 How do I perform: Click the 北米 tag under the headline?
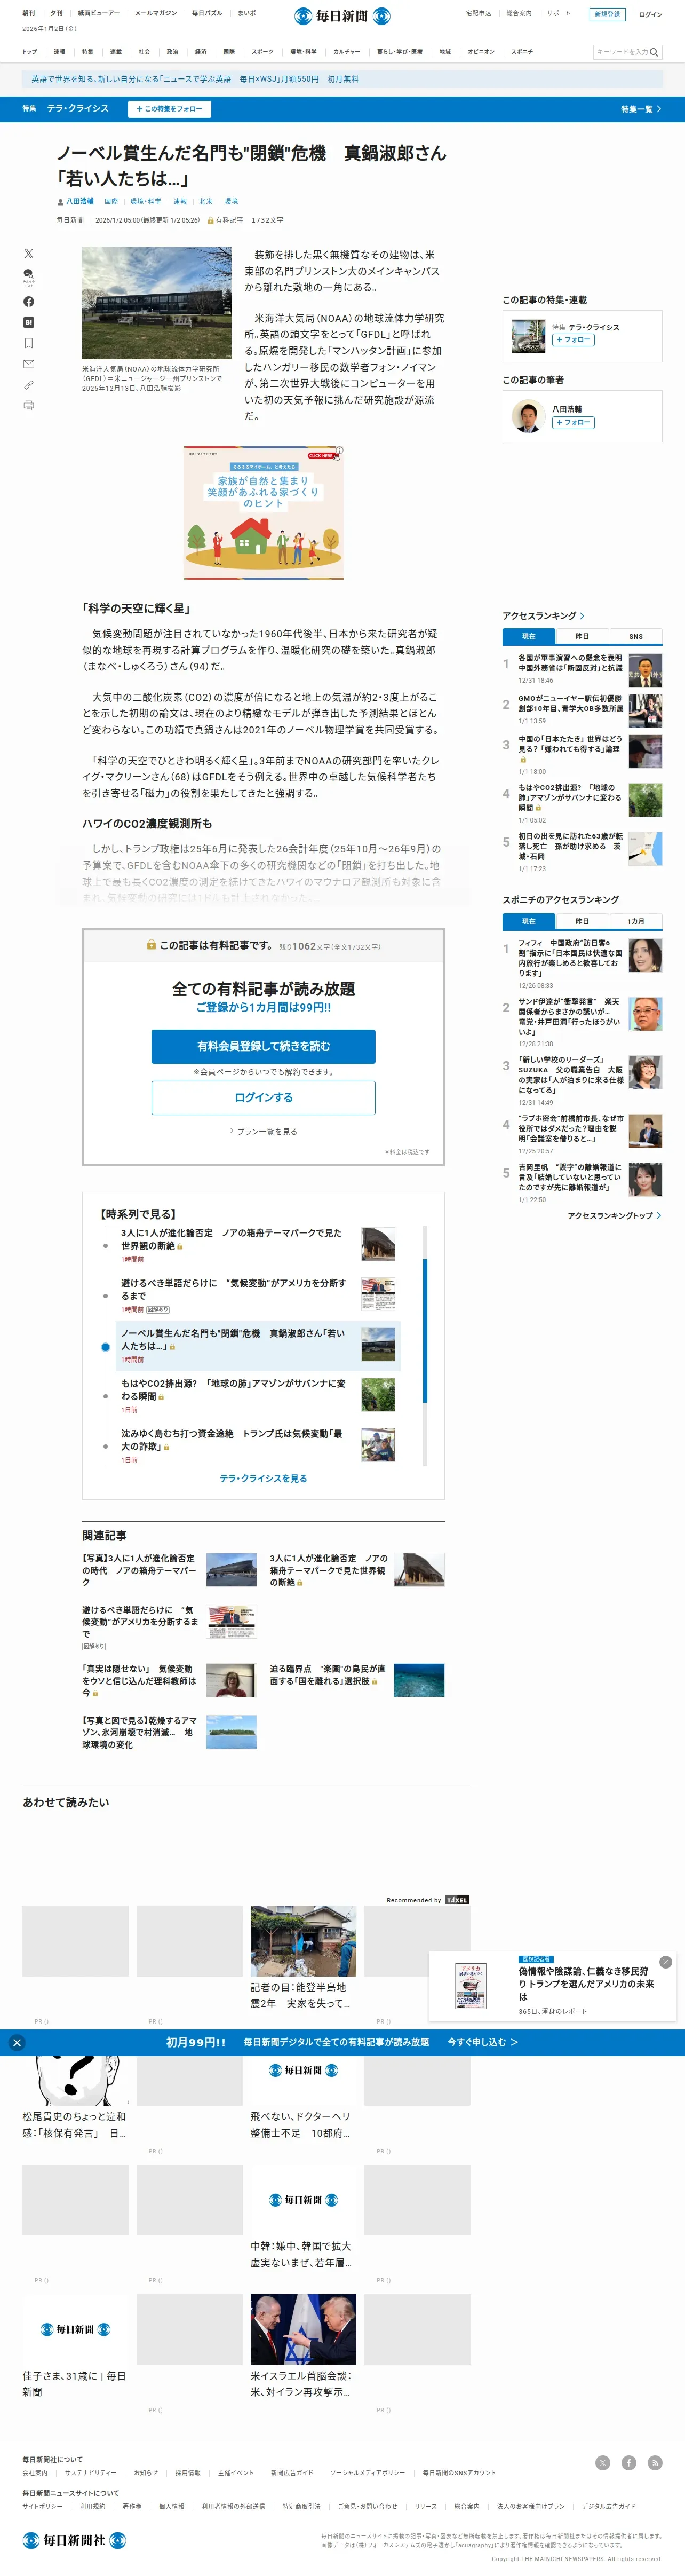tap(205, 202)
